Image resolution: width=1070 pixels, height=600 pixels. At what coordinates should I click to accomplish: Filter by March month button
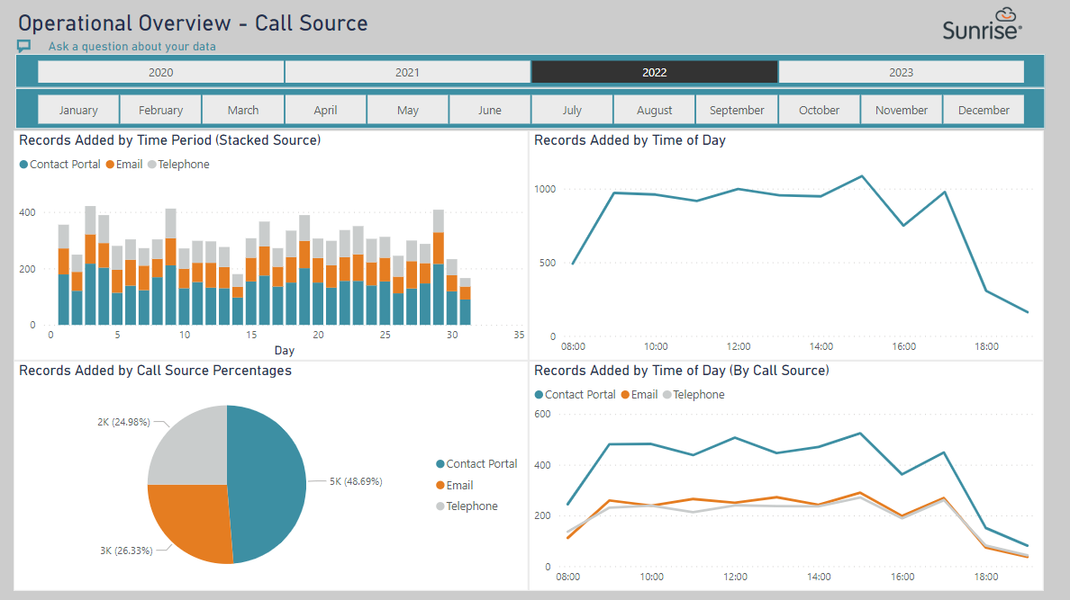pyautogui.click(x=243, y=110)
